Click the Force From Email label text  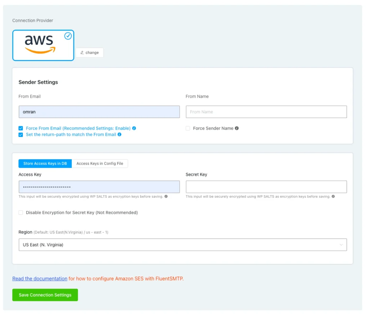pyautogui.click(x=78, y=128)
